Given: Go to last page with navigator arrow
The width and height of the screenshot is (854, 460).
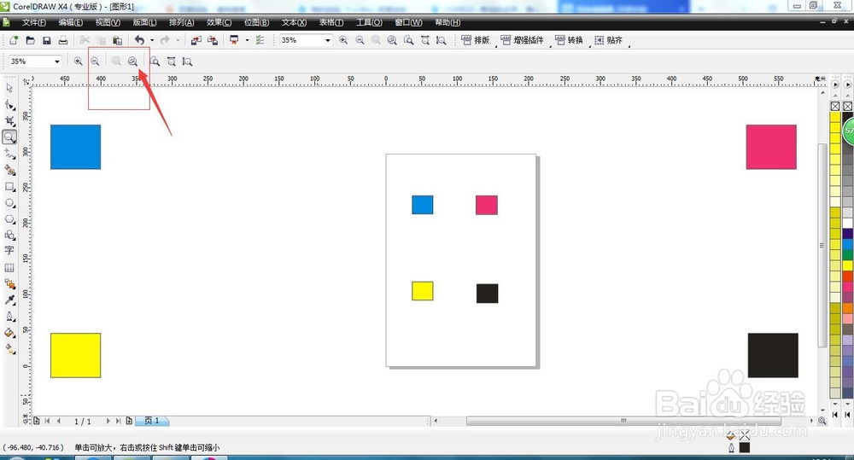Looking at the screenshot, I should [118, 421].
